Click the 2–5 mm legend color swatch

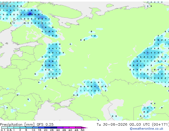point(23,128)
